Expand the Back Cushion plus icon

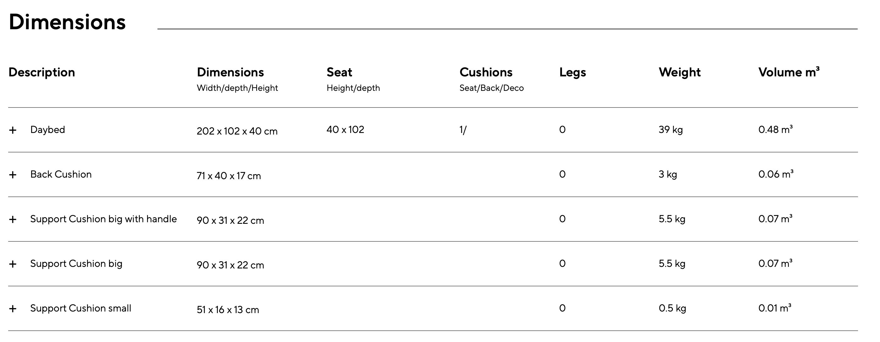pyautogui.click(x=13, y=175)
